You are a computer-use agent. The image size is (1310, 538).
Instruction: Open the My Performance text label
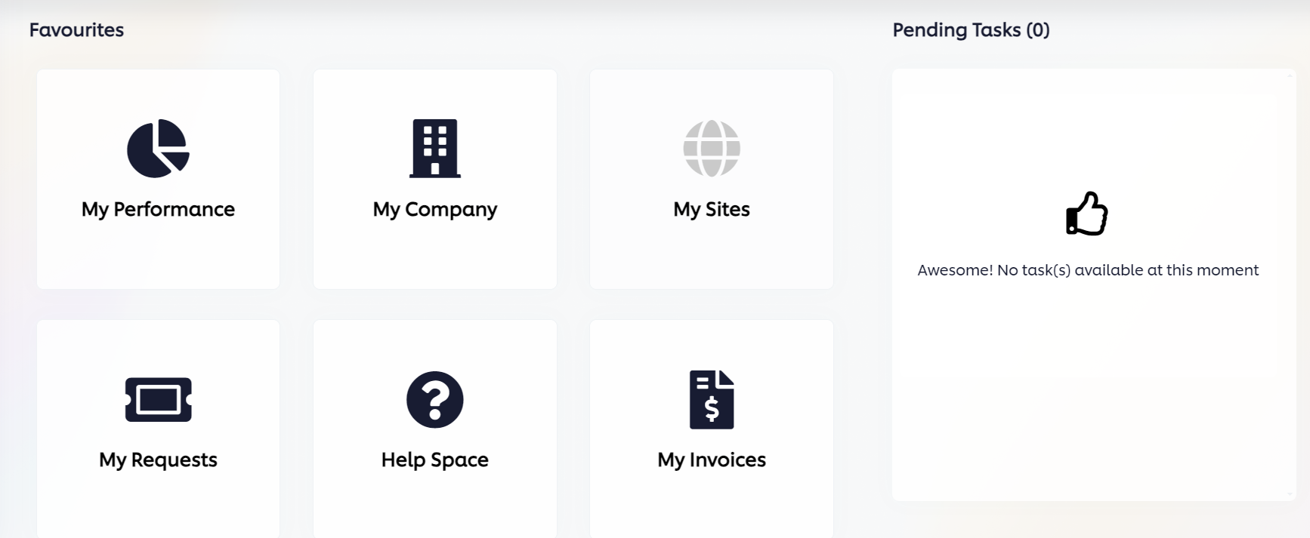click(158, 209)
